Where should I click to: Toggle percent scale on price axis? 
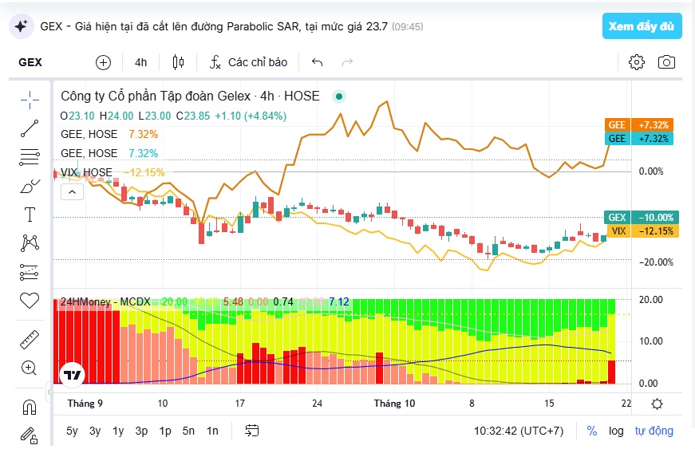tap(592, 431)
